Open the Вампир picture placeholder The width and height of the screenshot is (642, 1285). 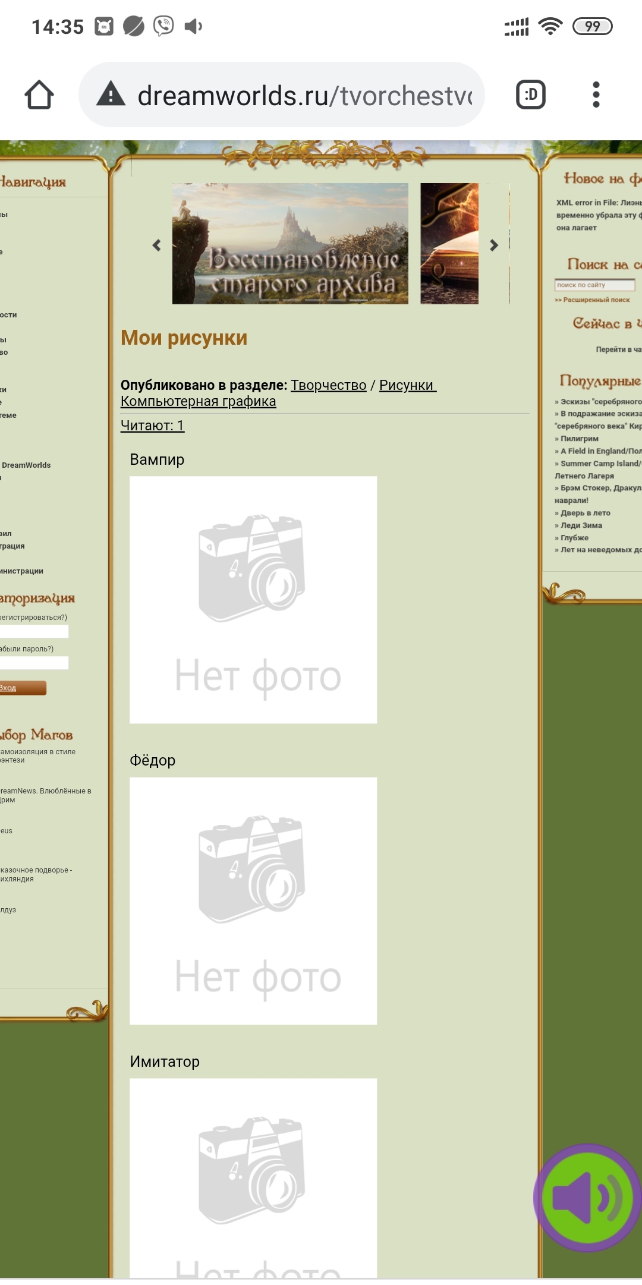point(253,599)
